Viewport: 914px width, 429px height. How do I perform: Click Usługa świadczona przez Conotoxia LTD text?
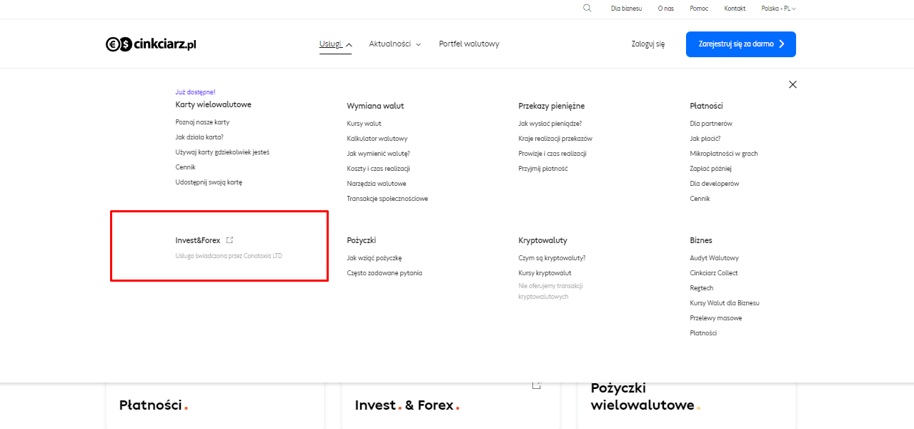[x=229, y=256]
